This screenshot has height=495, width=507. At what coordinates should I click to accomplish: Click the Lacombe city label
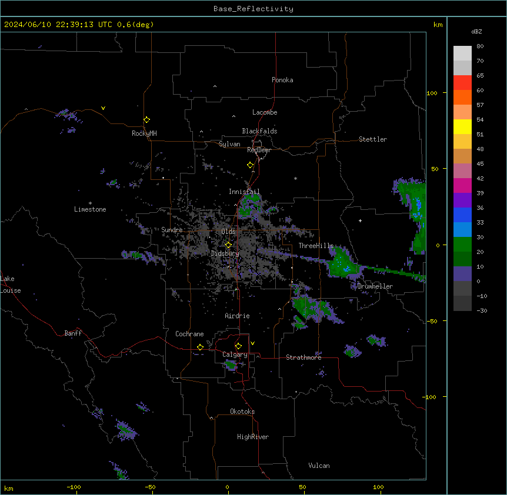(x=265, y=112)
